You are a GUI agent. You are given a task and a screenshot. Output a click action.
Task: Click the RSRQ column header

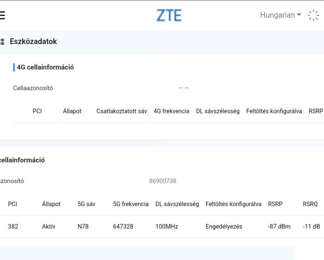310,204
